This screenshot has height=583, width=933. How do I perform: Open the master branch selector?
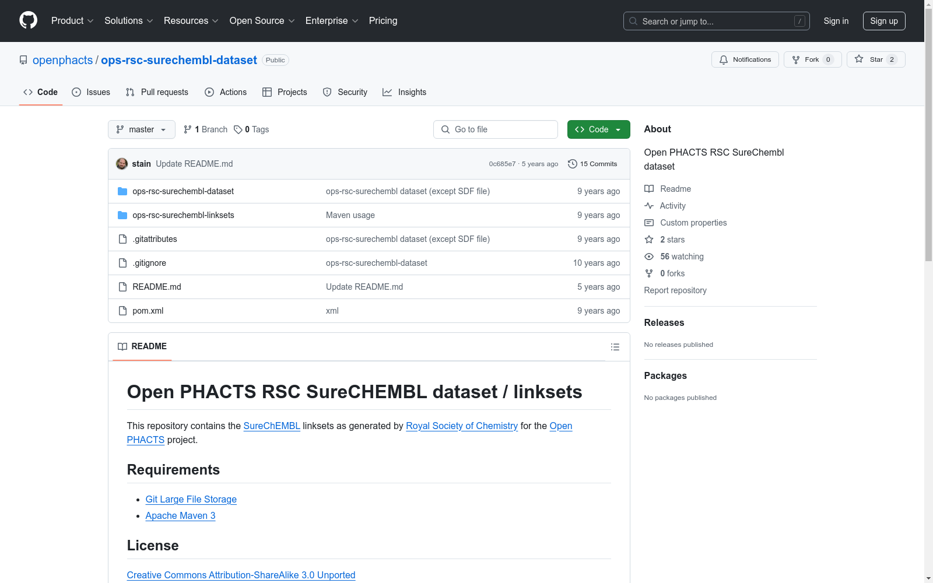142,129
